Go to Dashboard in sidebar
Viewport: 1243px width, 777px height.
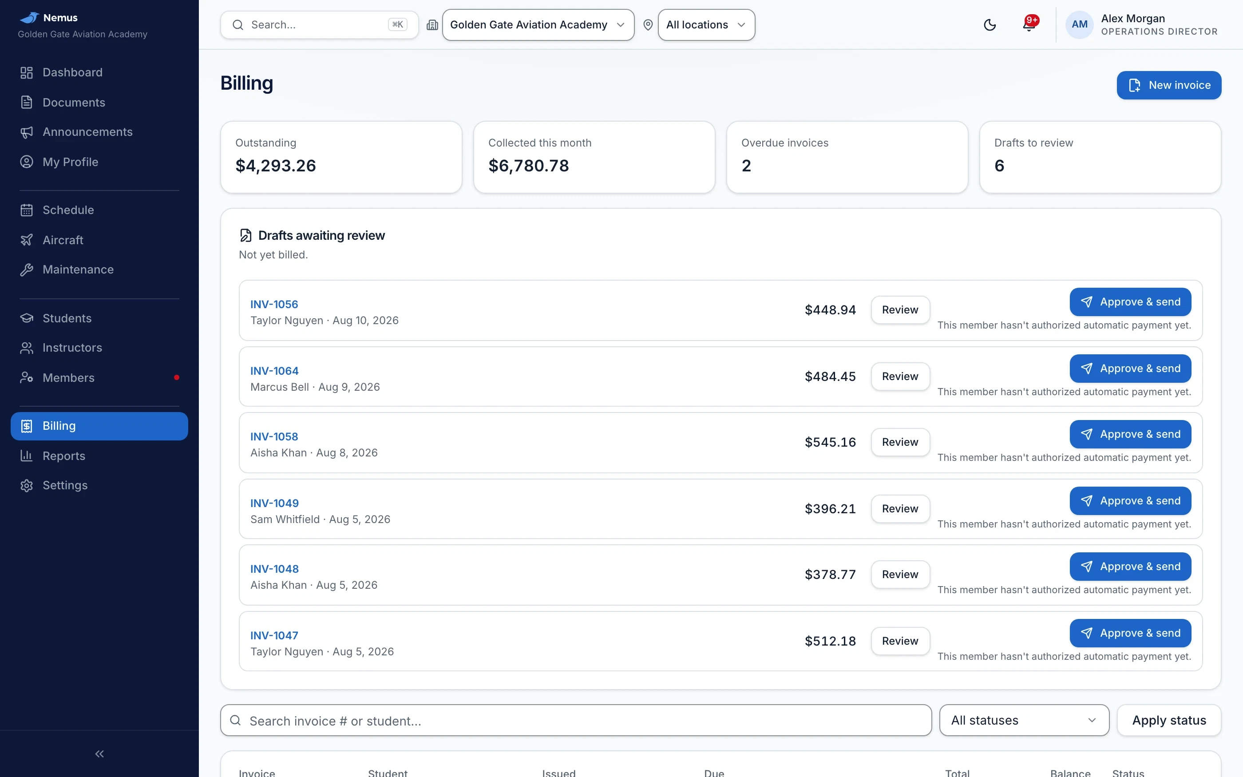coord(99,72)
